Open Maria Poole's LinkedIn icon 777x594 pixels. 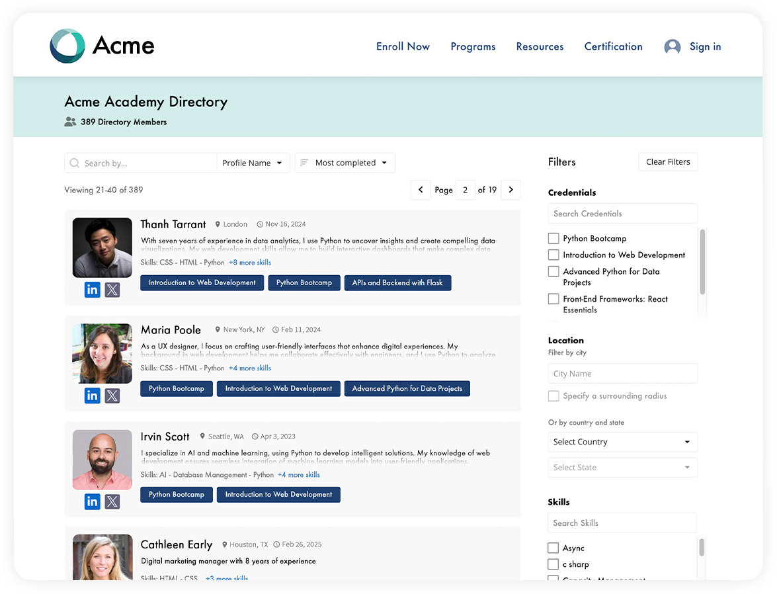pyautogui.click(x=92, y=395)
